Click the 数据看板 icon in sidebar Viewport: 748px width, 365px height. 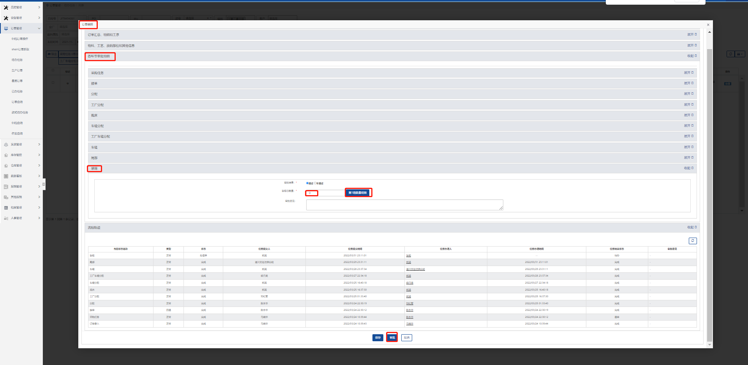[x=6, y=176]
